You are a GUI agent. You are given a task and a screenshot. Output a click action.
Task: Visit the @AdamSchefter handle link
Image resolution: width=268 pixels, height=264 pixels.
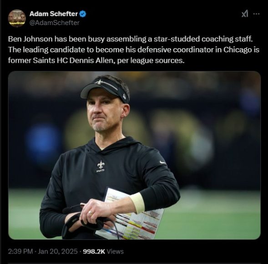point(54,23)
